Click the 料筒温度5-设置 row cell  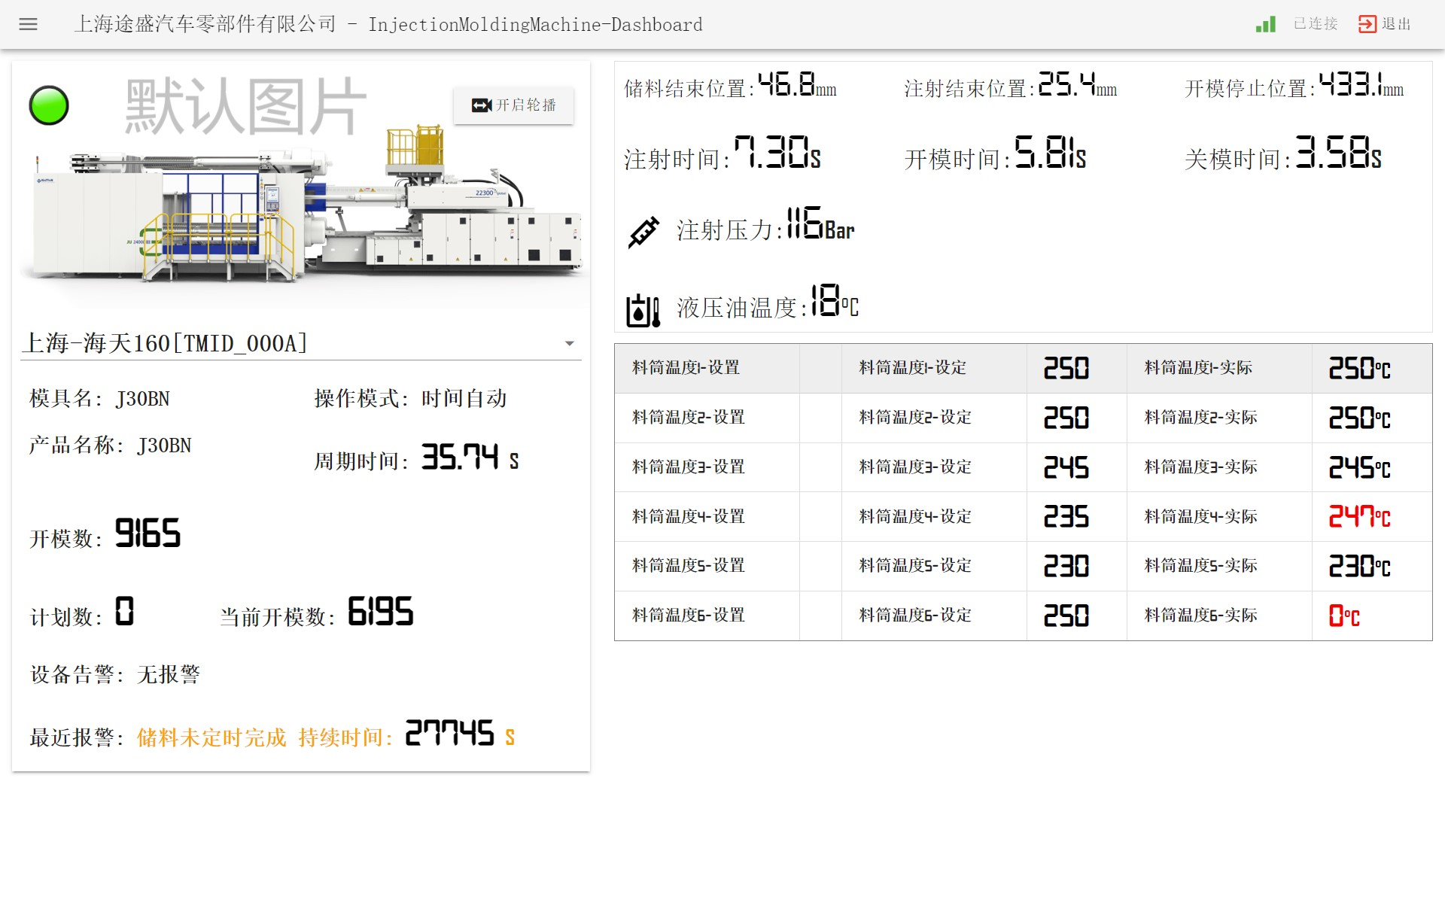click(707, 566)
